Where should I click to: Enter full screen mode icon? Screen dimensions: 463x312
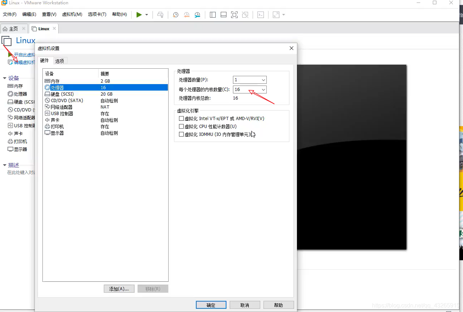[234, 15]
